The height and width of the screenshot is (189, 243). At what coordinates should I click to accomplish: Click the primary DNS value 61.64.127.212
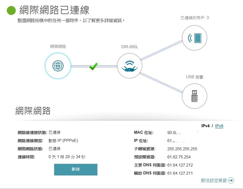pyautogui.click(x=180, y=165)
